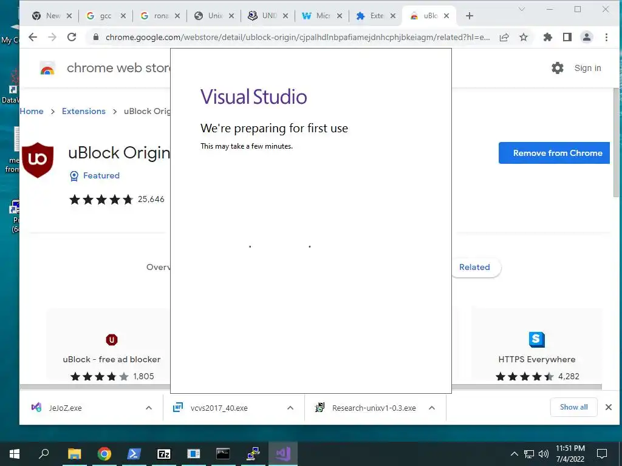The image size is (622, 466).
Task: Go back in Chrome history
Action: [33, 37]
